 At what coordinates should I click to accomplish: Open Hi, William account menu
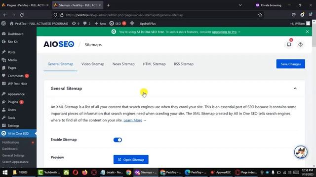[x=300, y=24]
